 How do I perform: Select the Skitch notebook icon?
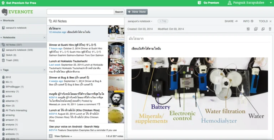click(x=3, y=55)
